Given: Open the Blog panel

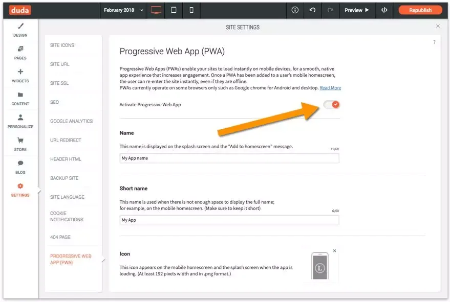Looking at the screenshot, I should point(20,167).
